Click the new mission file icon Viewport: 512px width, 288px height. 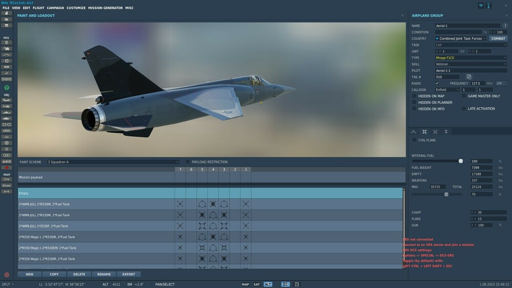click(6, 13)
